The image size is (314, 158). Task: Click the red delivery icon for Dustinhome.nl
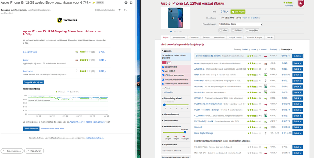[x=265, y=104]
